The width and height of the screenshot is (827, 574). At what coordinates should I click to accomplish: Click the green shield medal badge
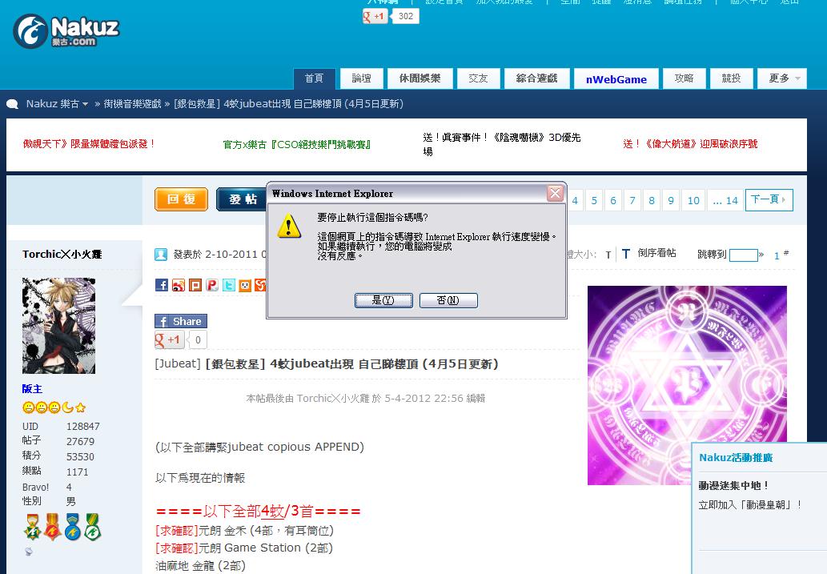click(93, 527)
